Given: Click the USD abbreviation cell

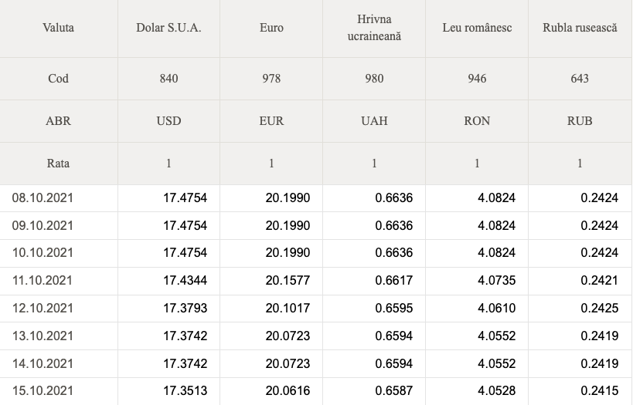Looking at the screenshot, I should tap(168, 121).
